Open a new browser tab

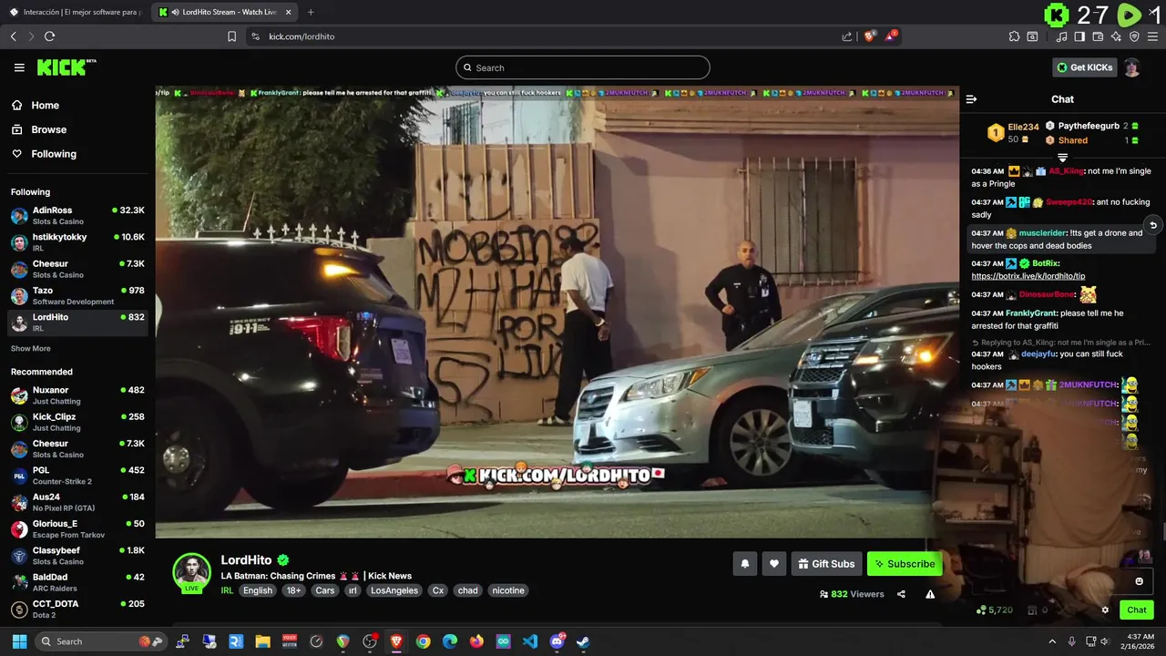pos(311,12)
